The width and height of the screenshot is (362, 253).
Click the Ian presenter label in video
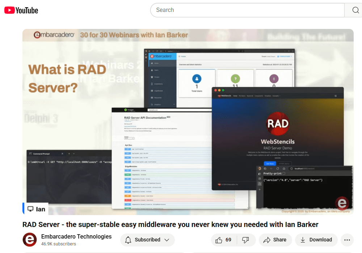36,209
